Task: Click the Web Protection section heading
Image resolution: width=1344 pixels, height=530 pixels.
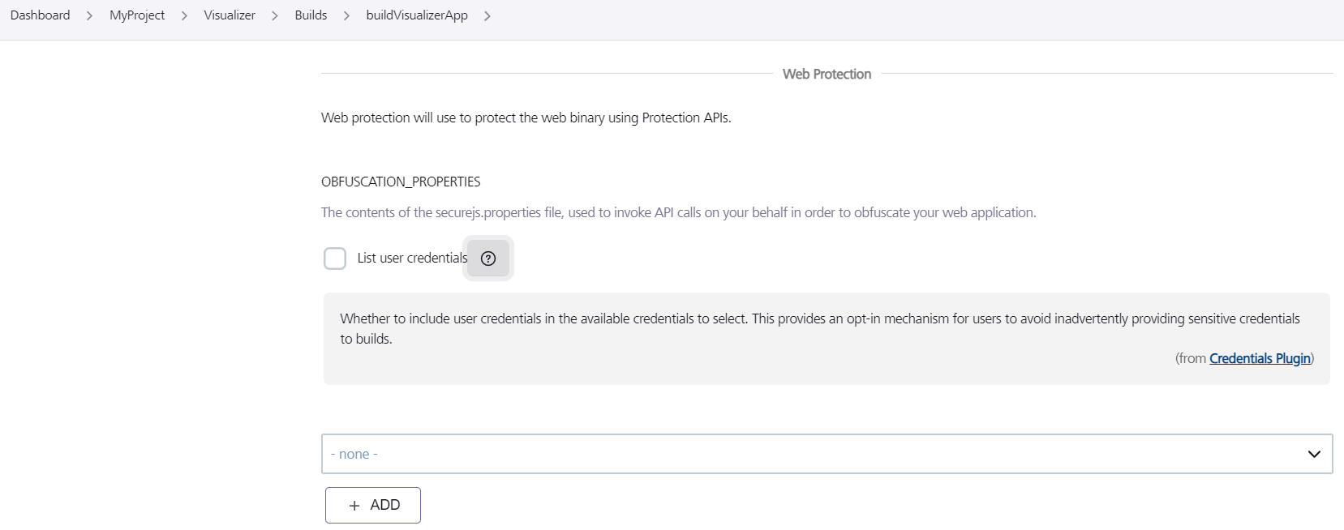Action: 827,74
